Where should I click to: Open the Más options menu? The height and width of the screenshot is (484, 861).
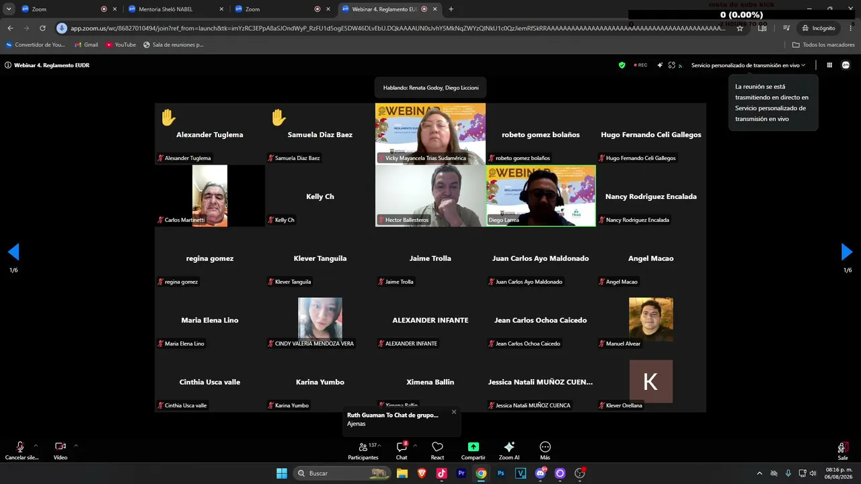pos(545,450)
